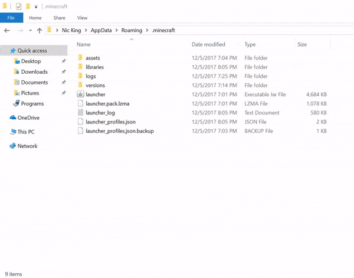Sort by the Name column header

pyautogui.click(x=84, y=44)
